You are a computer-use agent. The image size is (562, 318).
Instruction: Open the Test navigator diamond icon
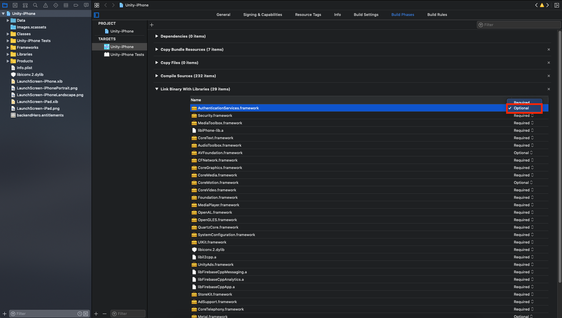[55, 5]
